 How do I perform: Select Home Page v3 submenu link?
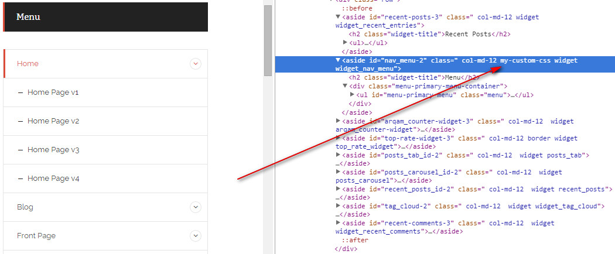(x=53, y=150)
